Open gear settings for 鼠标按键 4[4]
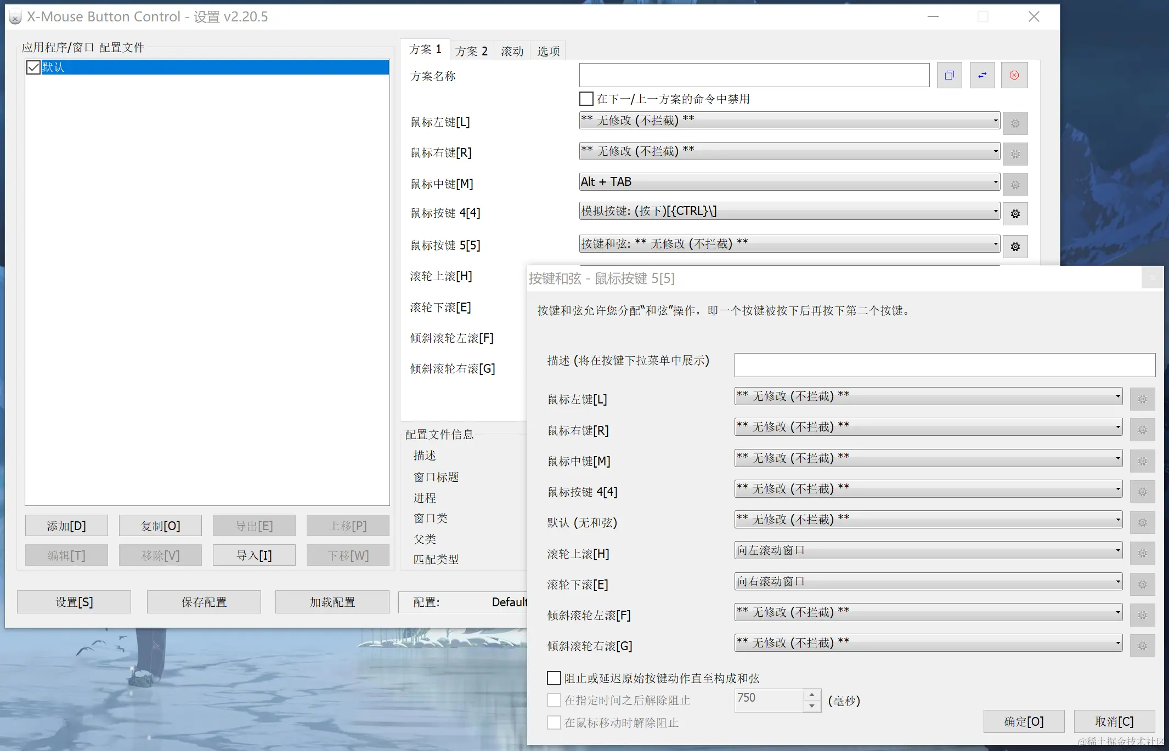This screenshot has height=751, width=1169. coord(1015,214)
